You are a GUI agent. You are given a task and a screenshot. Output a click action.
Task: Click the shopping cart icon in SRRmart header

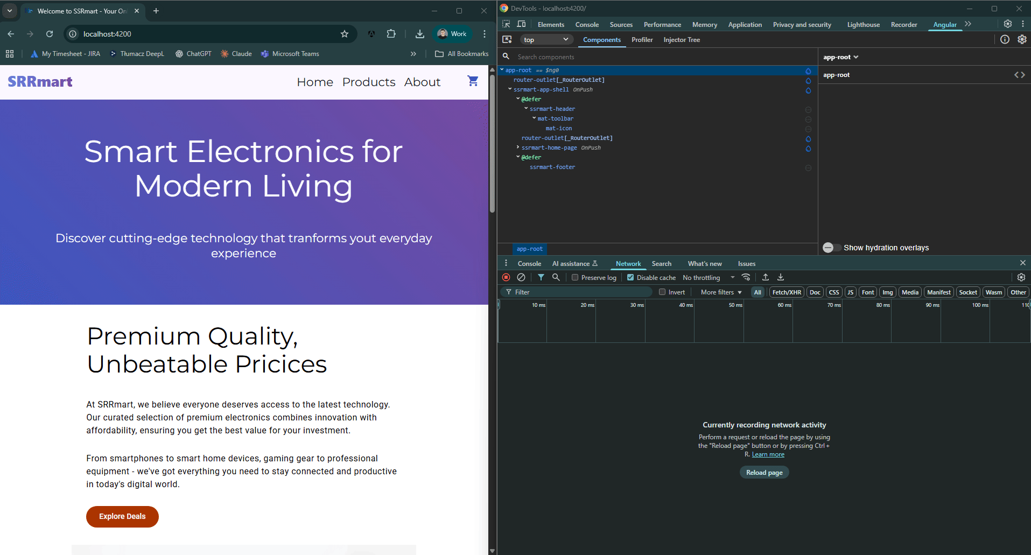pyautogui.click(x=473, y=81)
